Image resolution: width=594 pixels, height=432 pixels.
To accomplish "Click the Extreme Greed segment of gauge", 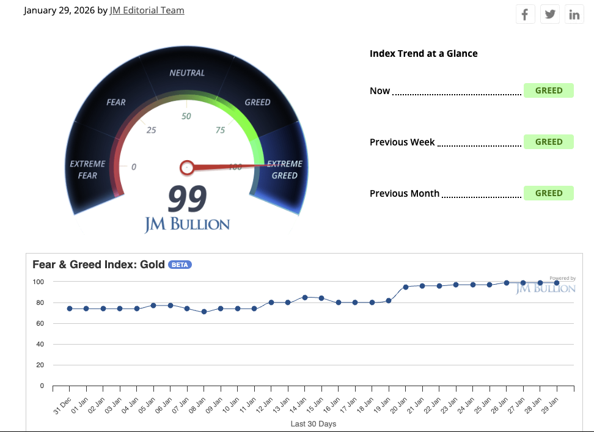I will click(x=285, y=169).
